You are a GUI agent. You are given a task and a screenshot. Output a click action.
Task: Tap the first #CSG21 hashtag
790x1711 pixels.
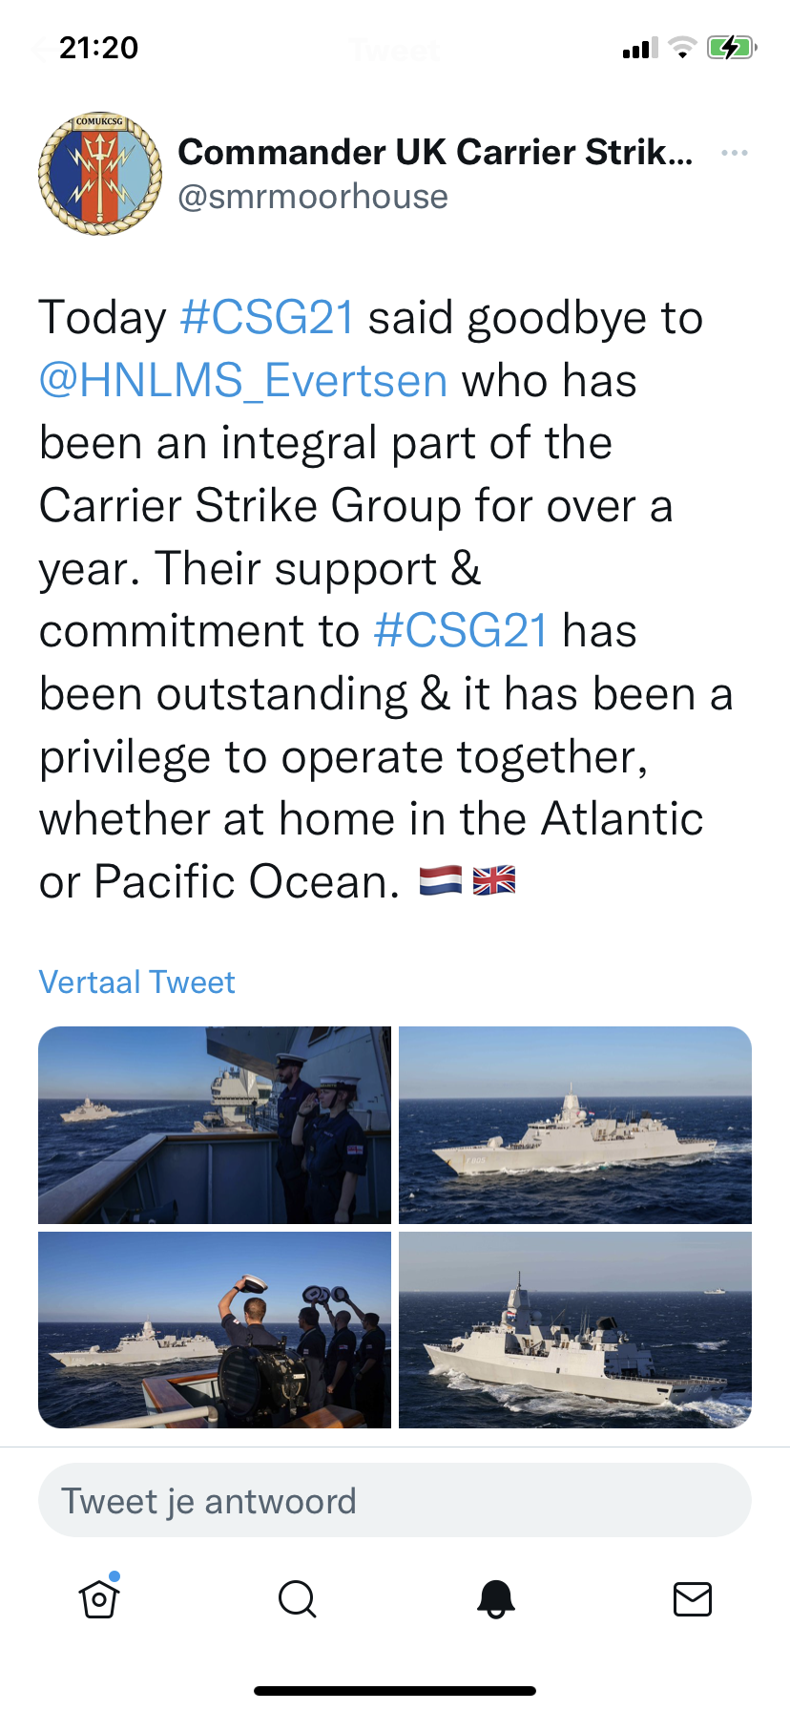(267, 318)
